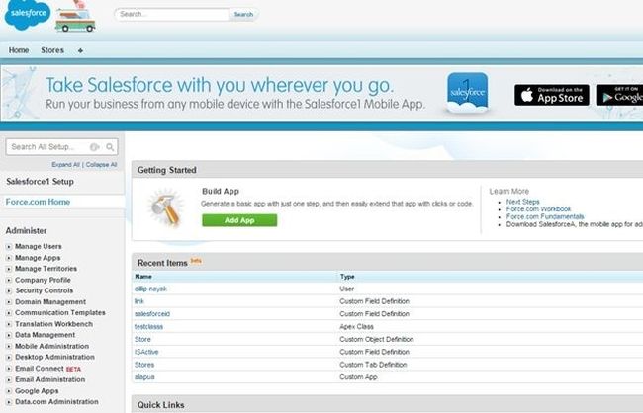Screen dimensions: 643x413
Task: Click the top global search field
Action: click(172, 15)
